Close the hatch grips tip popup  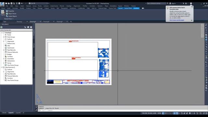(192, 7)
